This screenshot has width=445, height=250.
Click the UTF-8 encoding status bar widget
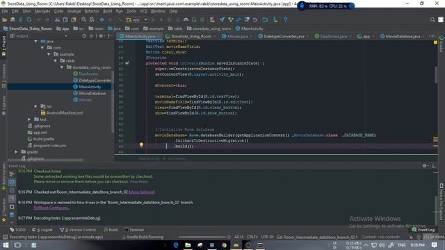(x=267, y=237)
